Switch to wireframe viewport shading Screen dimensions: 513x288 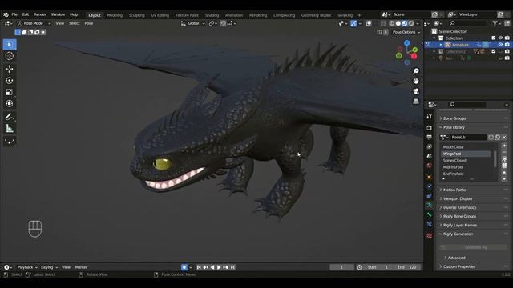coord(392,23)
